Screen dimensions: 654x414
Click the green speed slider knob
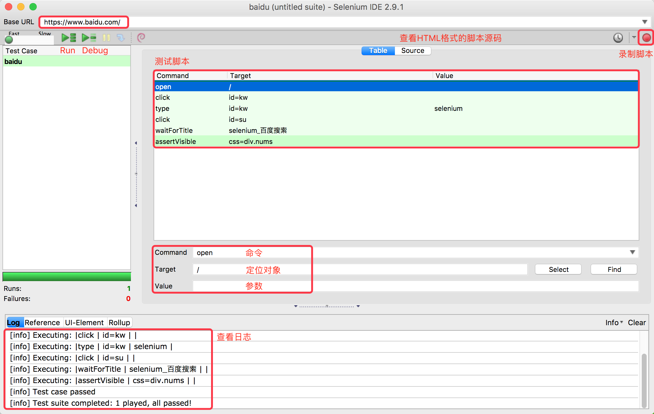coord(9,40)
